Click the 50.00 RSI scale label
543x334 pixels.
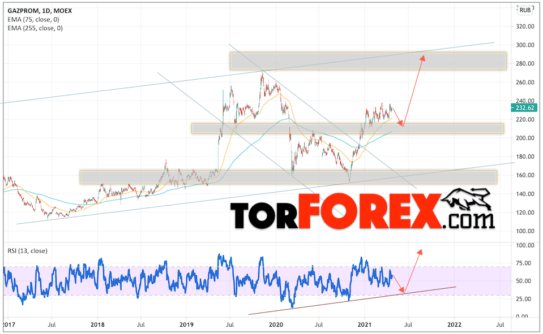tap(524, 281)
